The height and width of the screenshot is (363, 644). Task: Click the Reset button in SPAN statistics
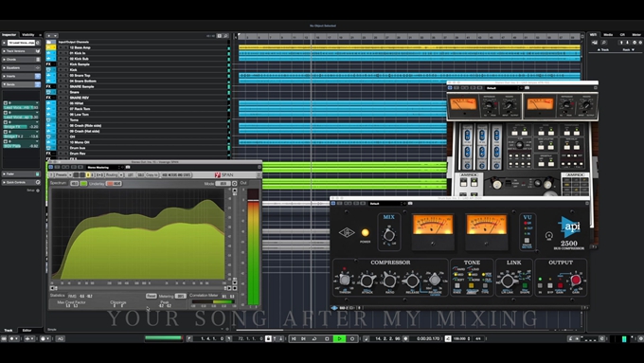(152, 296)
